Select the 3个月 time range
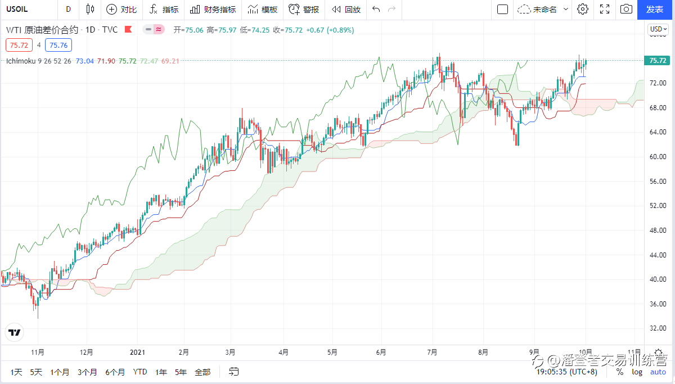 [87, 372]
